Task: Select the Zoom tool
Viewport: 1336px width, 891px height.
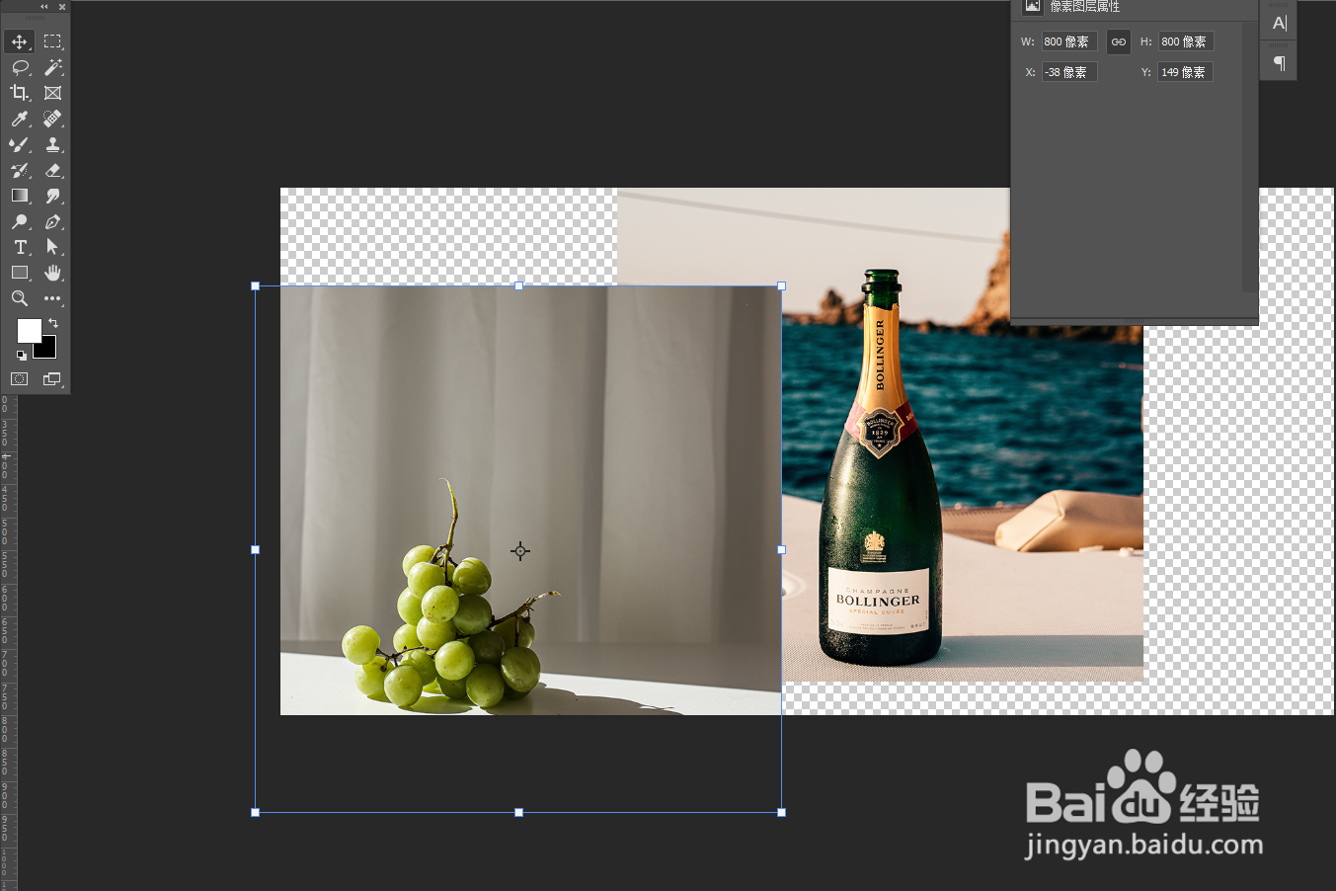Action: (20, 298)
